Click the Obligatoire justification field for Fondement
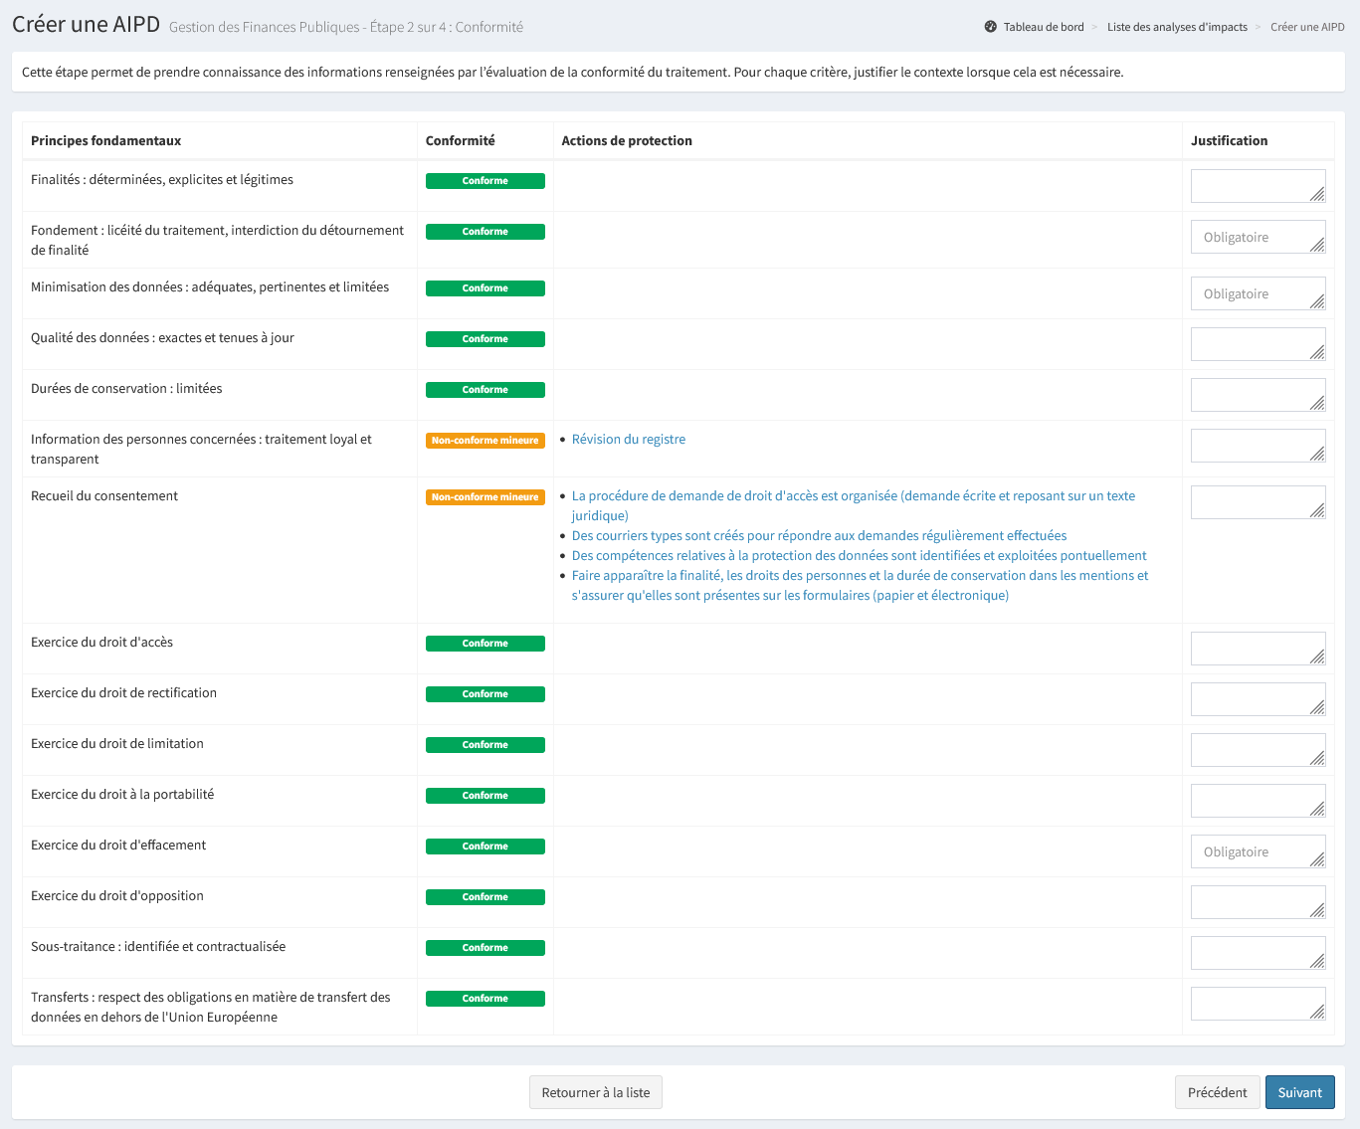This screenshot has width=1360, height=1129. [1257, 237]
